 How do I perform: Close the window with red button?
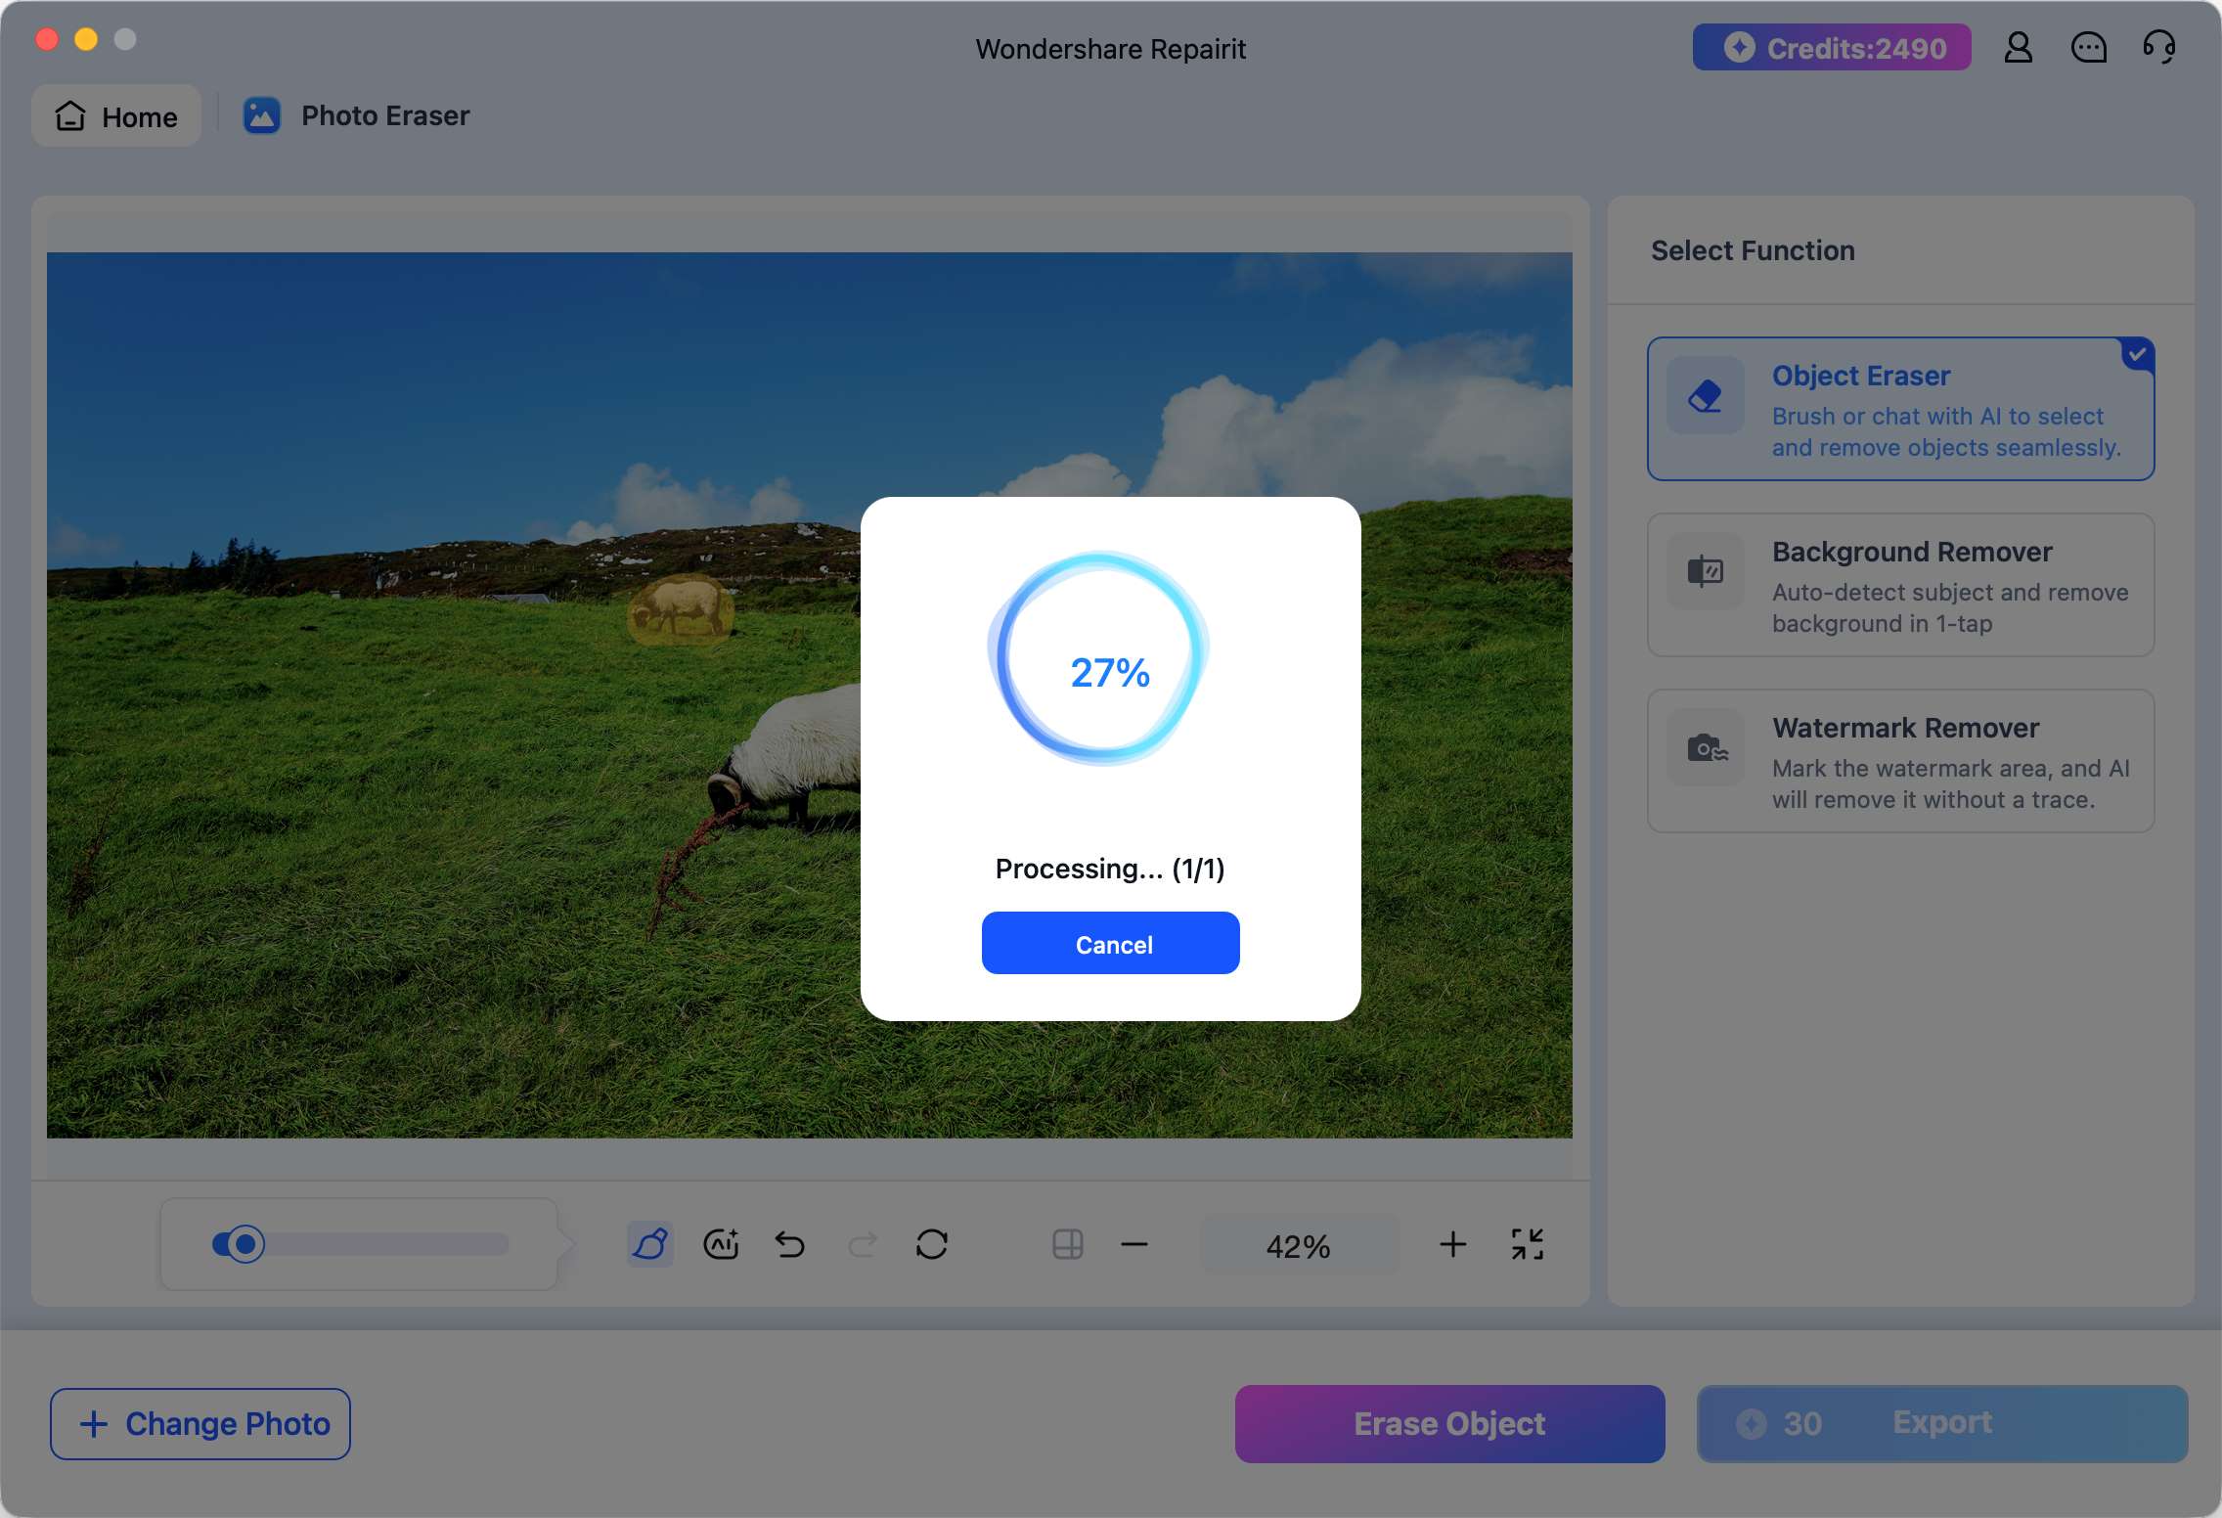coord(46,39)
